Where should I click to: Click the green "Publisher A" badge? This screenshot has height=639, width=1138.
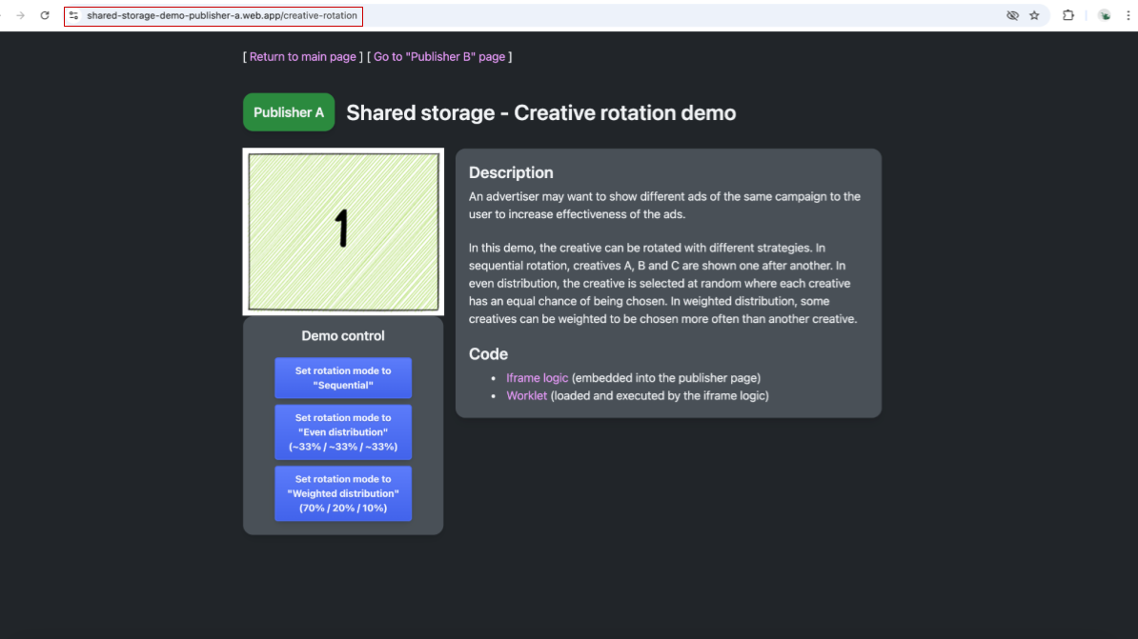288,111
